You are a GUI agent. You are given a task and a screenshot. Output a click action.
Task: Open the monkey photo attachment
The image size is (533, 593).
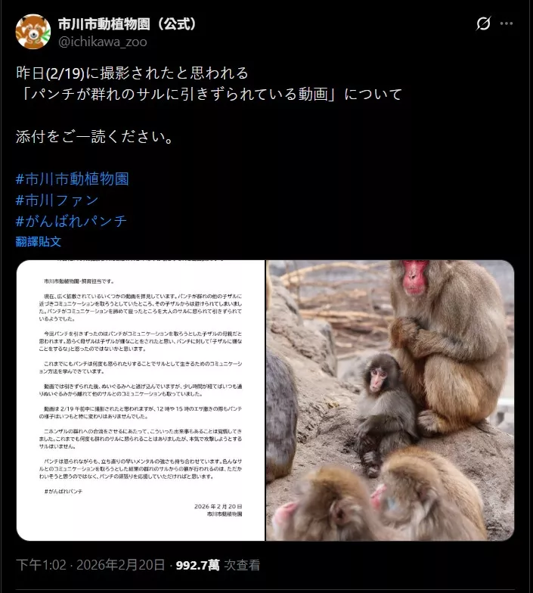[x=390, y=401]
